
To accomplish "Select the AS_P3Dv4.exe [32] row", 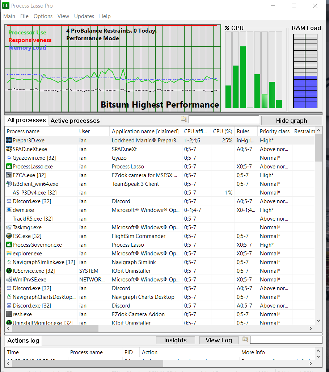I will pos(160,193).
